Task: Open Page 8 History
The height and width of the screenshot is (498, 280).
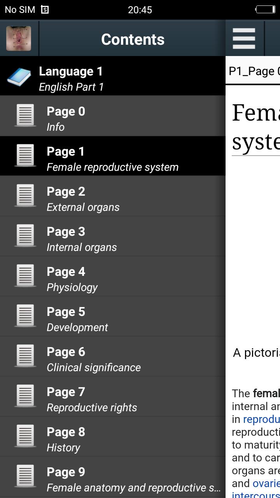Action: (113, 436)
